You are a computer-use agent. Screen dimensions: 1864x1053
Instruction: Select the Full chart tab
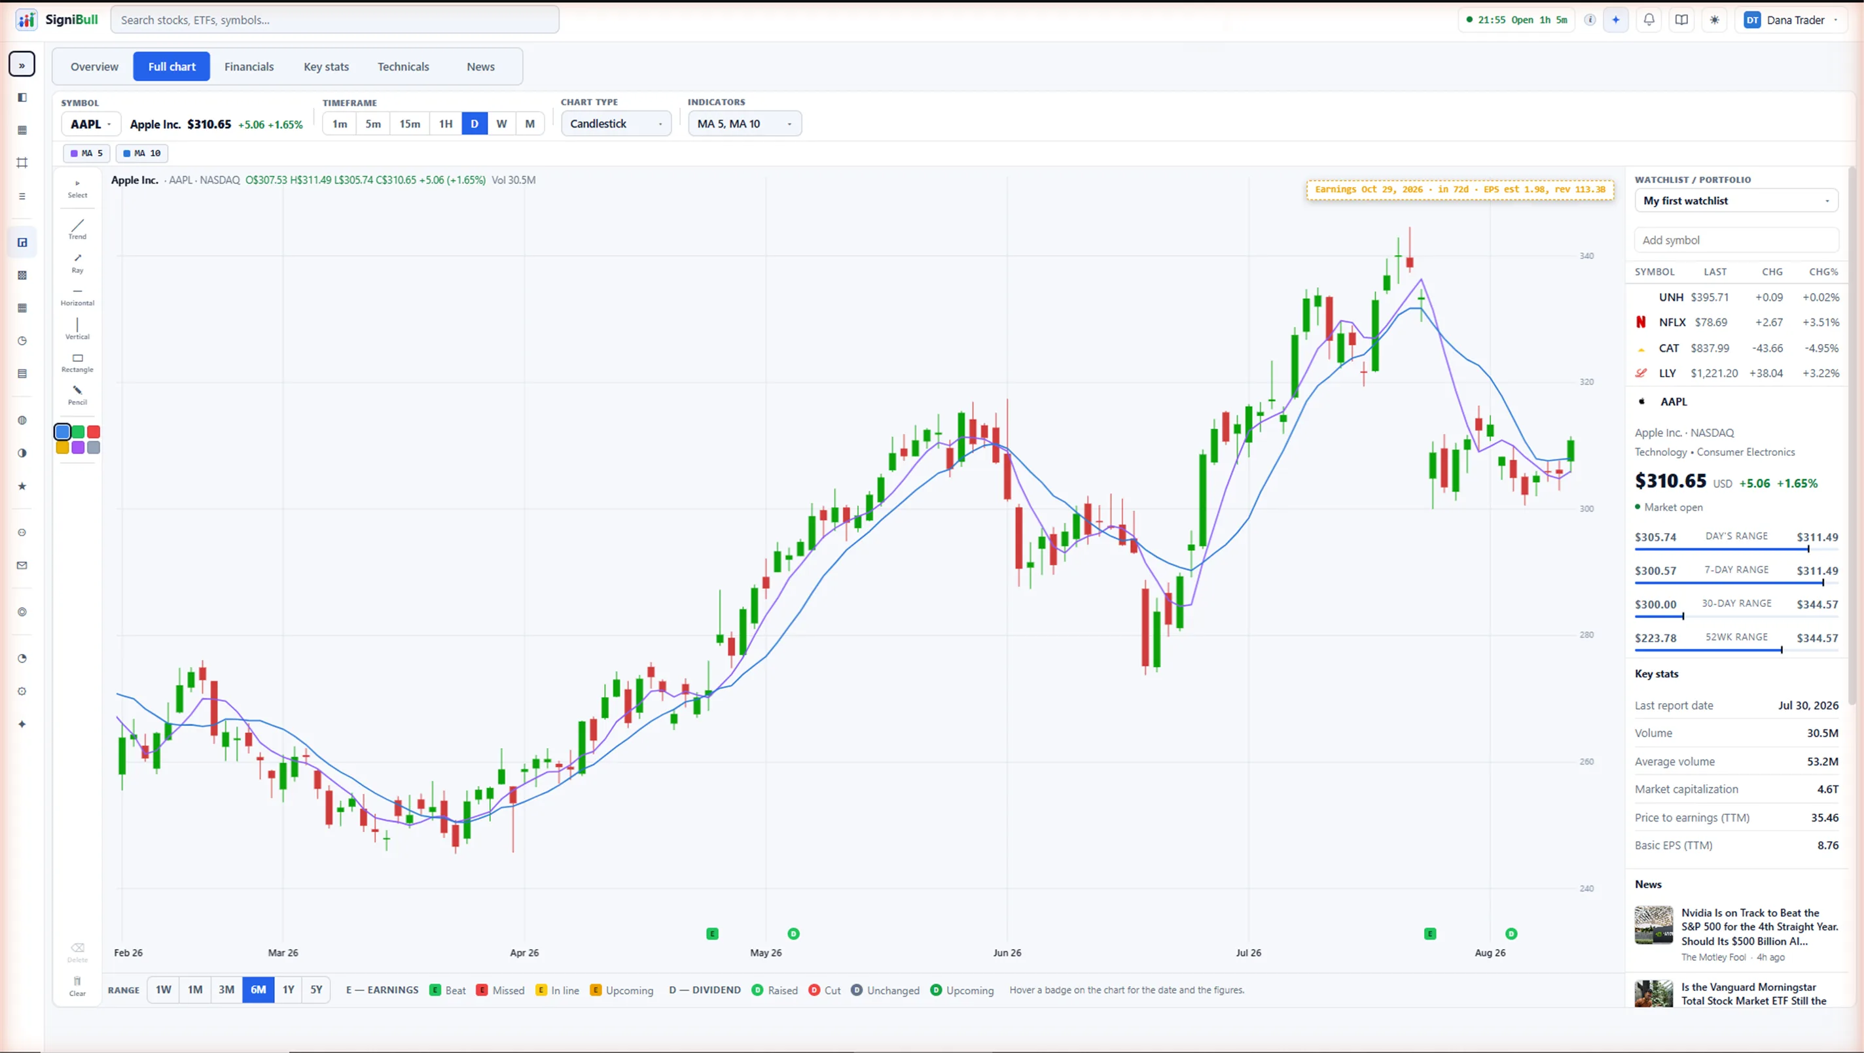[x=171, y=67]
